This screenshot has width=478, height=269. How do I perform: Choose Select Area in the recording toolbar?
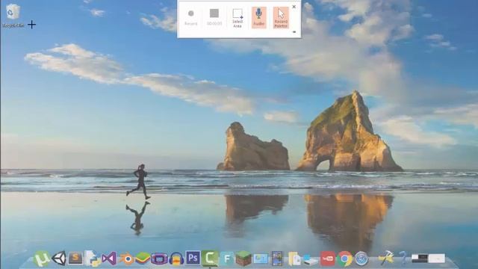238,18
